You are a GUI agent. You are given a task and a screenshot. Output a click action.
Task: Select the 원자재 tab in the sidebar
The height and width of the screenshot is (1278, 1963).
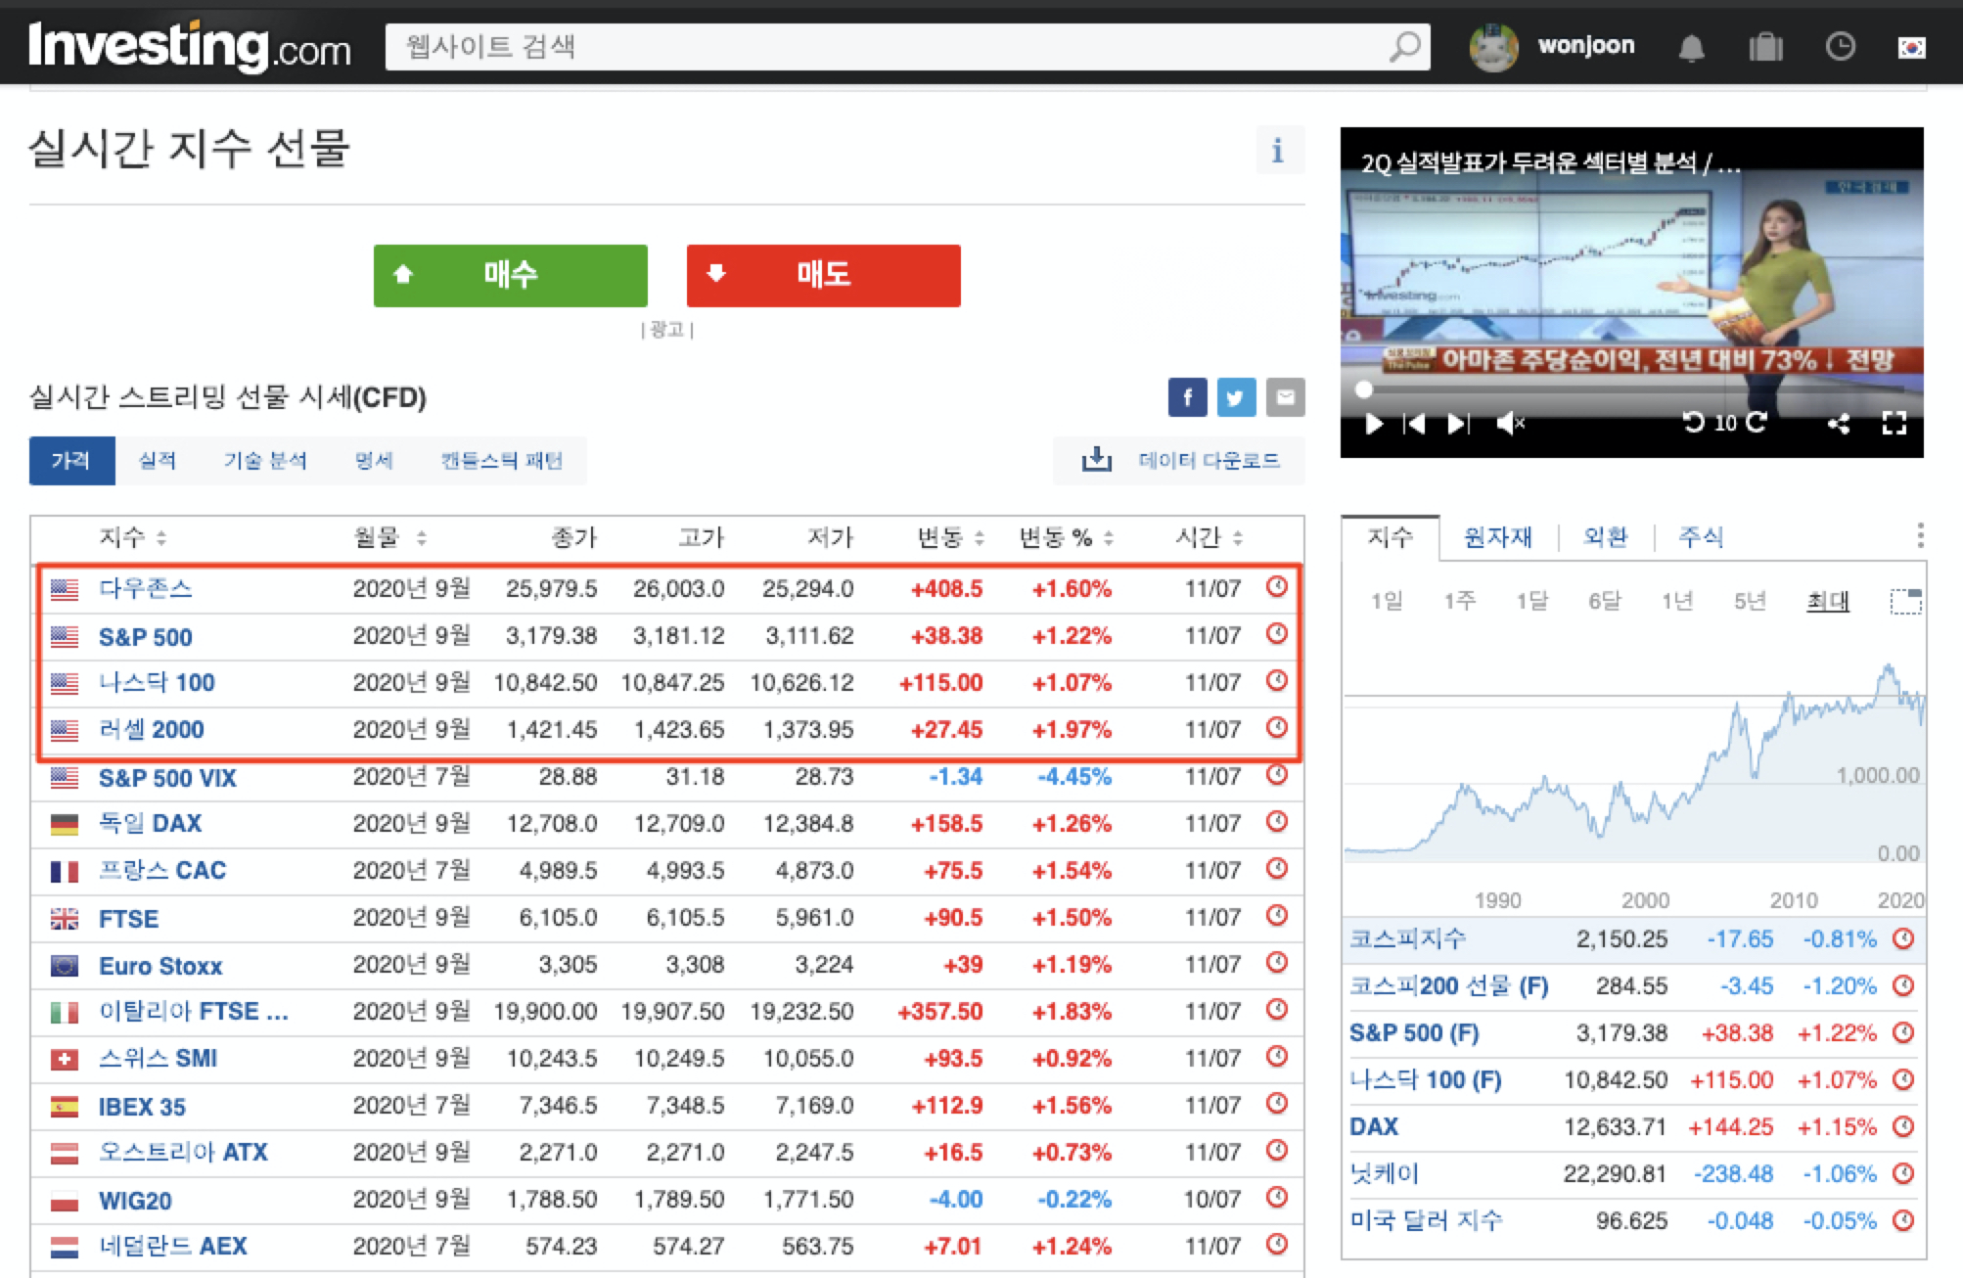[1496, 536]
